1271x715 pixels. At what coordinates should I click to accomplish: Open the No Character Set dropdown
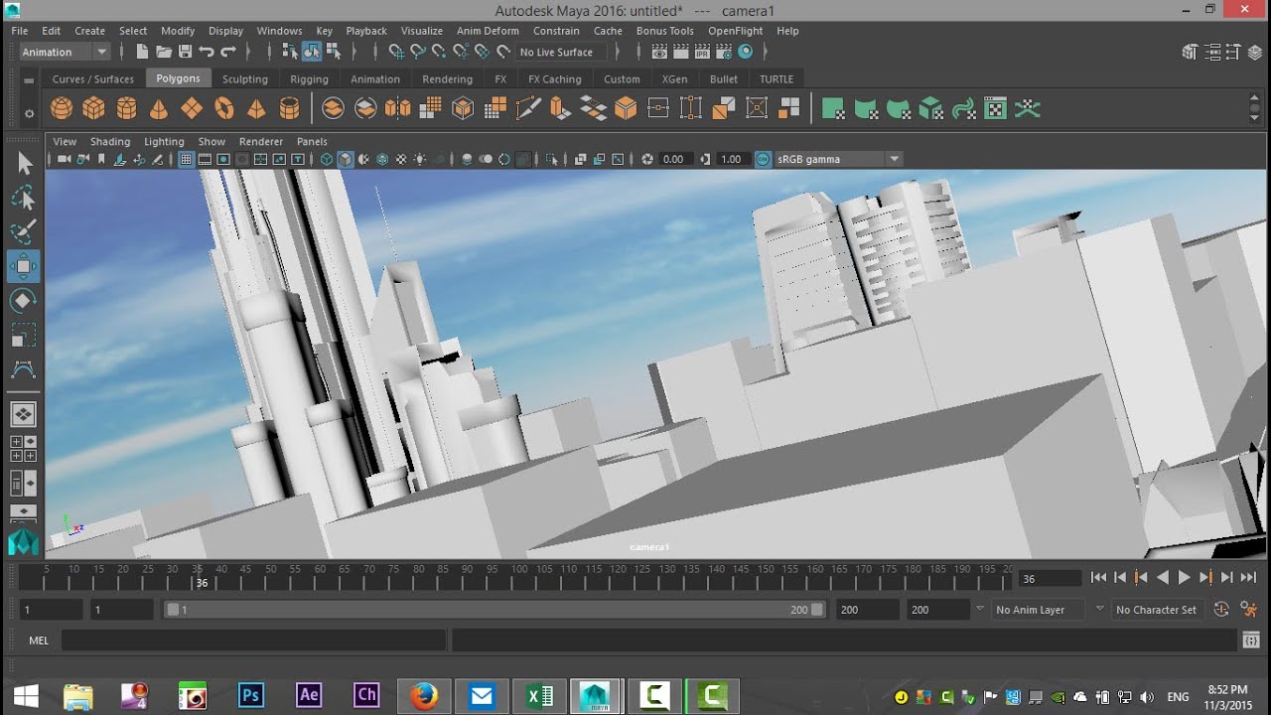coord(1156,610)
